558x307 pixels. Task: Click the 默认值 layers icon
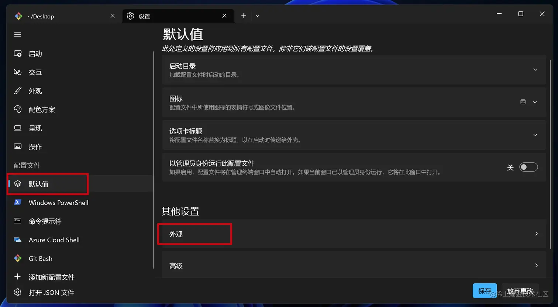click(18, 184)
